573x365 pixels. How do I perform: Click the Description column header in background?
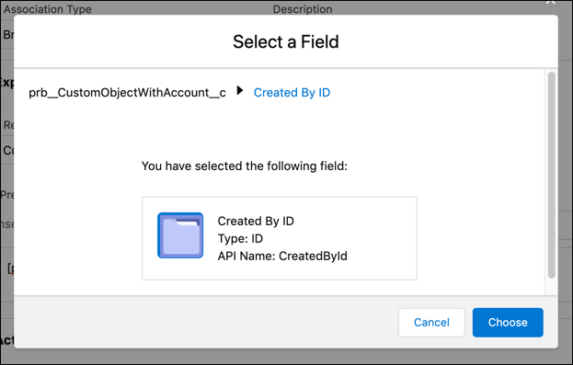coord(303,9)
